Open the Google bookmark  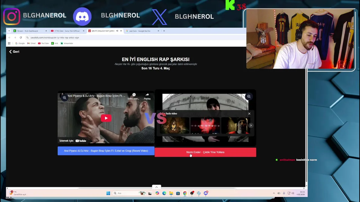[x=20, y=43]
